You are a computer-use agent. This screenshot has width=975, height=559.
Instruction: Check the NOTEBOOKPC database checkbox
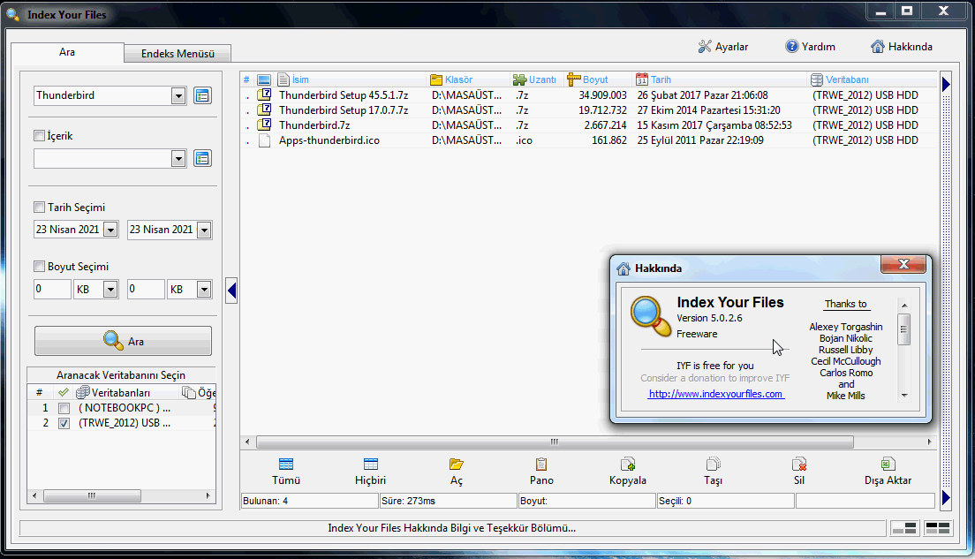click(64, 409)
